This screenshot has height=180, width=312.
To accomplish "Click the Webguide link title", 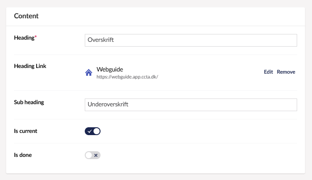I will (x=110, y=69).
